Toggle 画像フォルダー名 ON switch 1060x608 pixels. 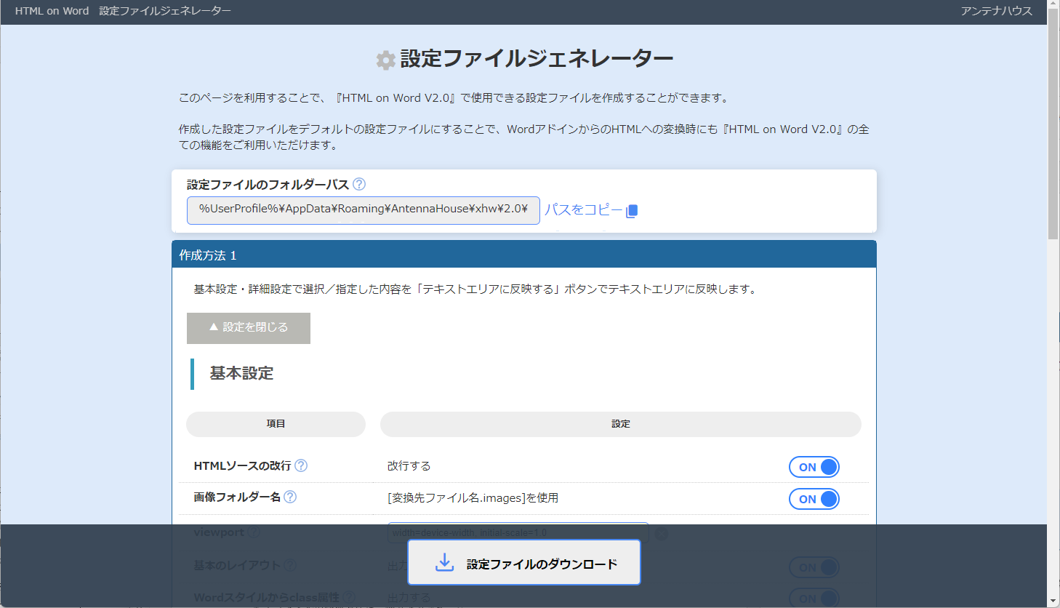pyautogui.click(x=814, y=499)
